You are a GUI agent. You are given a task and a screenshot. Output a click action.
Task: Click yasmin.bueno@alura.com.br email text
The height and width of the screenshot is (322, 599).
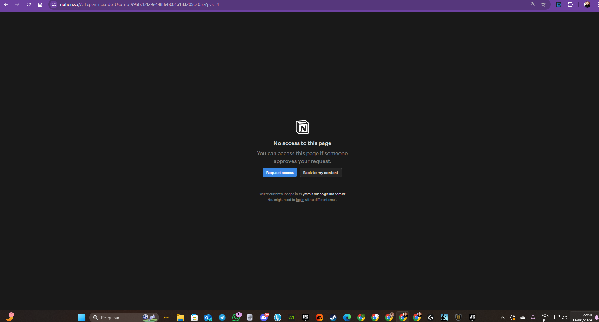pos(324,194)
